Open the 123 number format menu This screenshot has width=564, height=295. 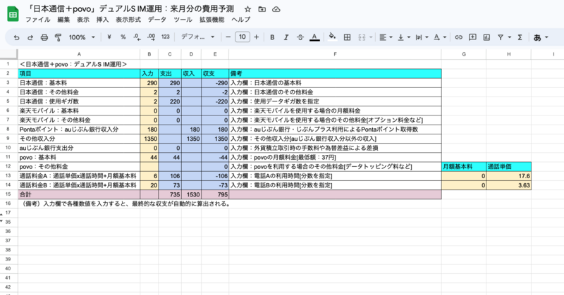pyautogui.click(x=166, y=37)
